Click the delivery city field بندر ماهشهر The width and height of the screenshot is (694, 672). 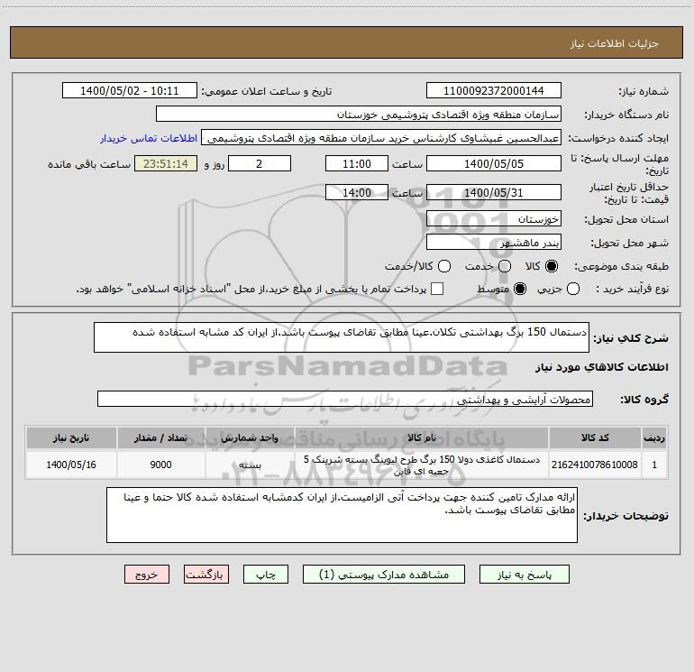[494, 243]
